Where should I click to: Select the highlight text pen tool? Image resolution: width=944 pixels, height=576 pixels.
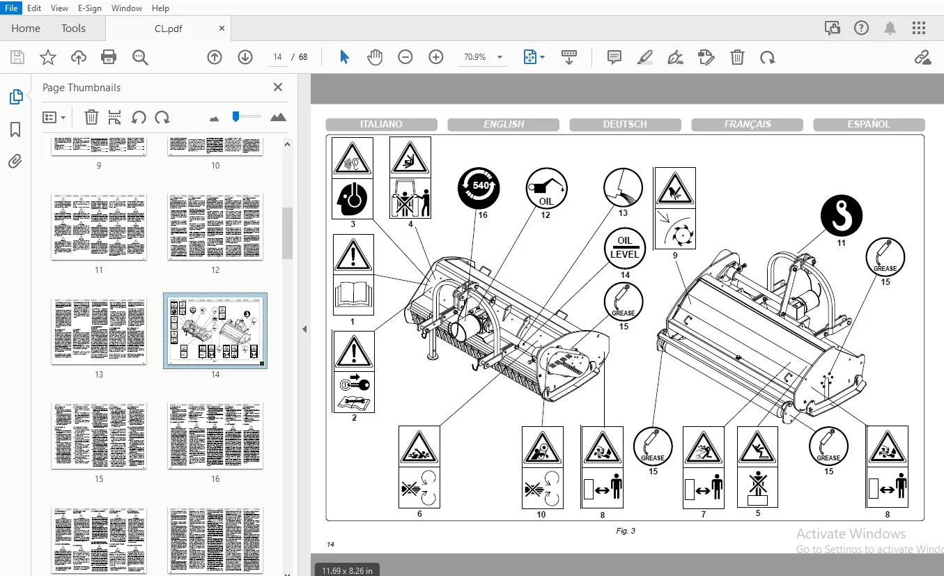click(645, 57)
